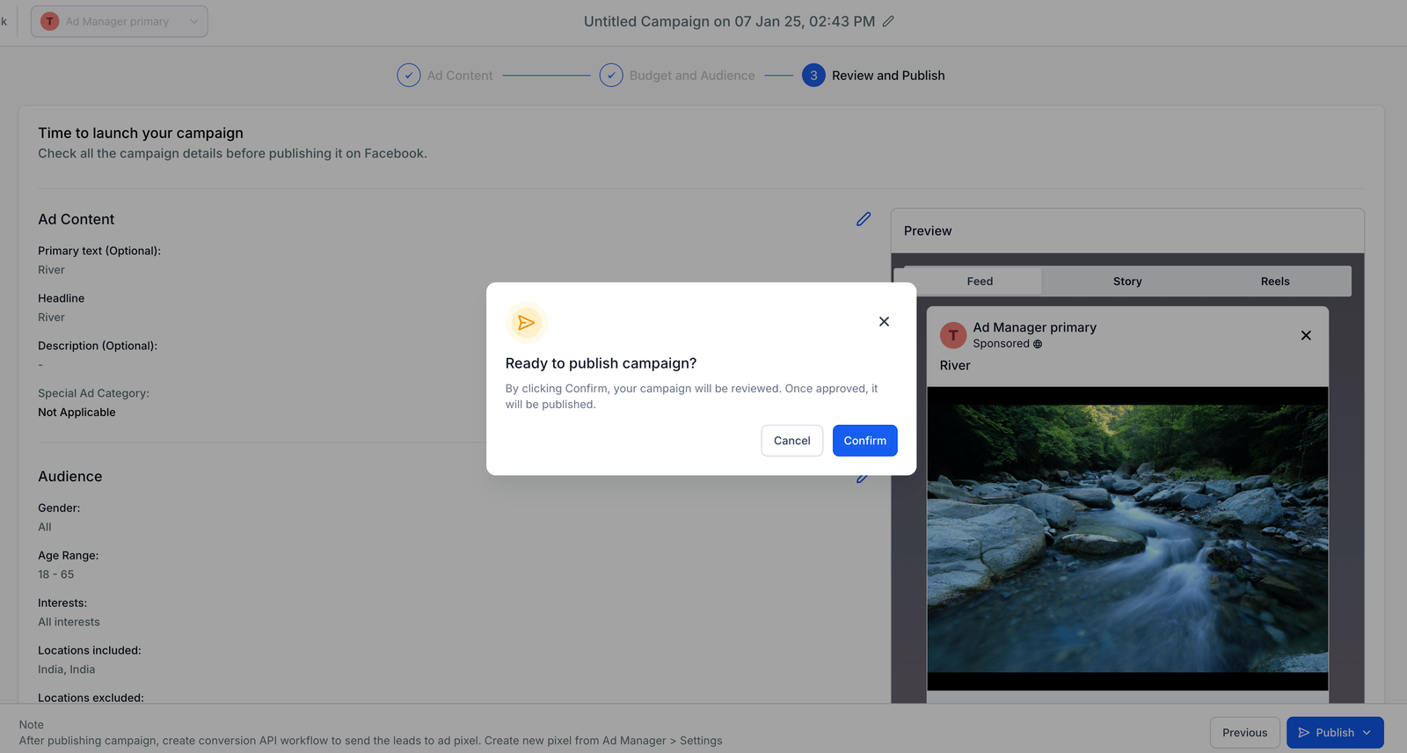The height and width of the screenshot is (753, 1407).
Task: Edit campaign title with the pencil icon
Action: 888,21
